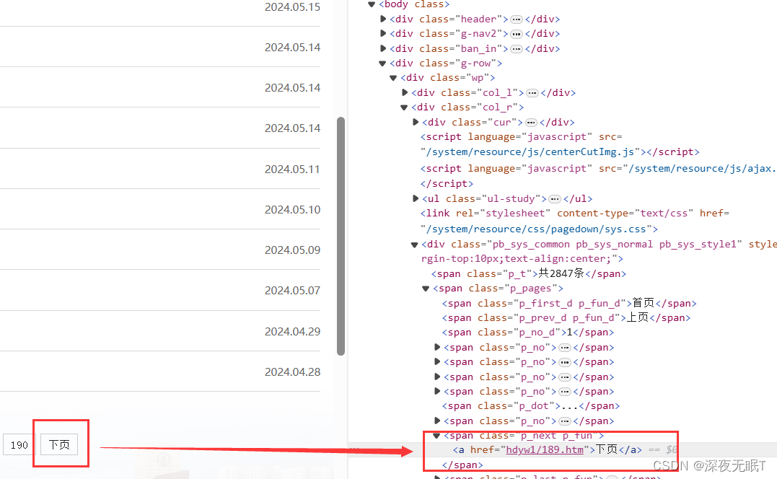The width and height of the screenshot is (777, 479).
Task: Click the ellipsis badge of col_l div
Action: tap(532, 93)
